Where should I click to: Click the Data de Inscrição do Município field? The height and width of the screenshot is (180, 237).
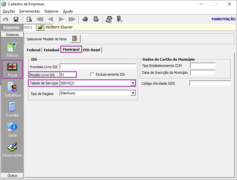[x=203, y=72]
